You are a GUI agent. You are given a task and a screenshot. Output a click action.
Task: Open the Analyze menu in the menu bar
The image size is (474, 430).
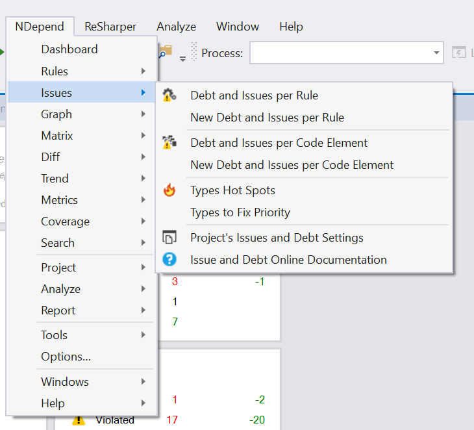click(176, 27)
